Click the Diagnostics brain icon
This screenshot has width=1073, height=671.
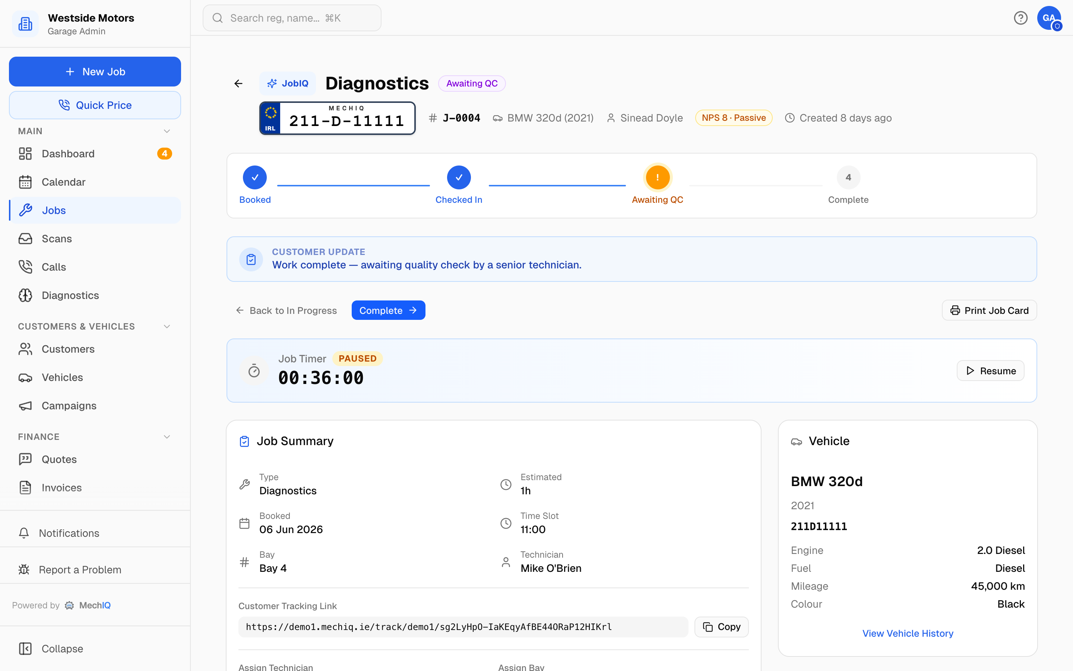[25, 295]
